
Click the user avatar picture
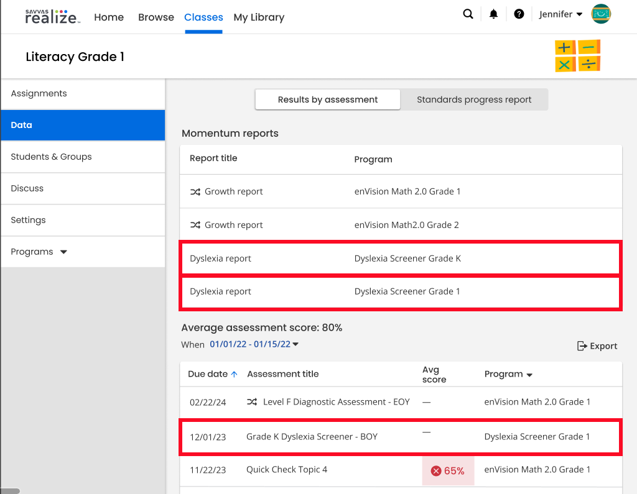tap(601, 14)
